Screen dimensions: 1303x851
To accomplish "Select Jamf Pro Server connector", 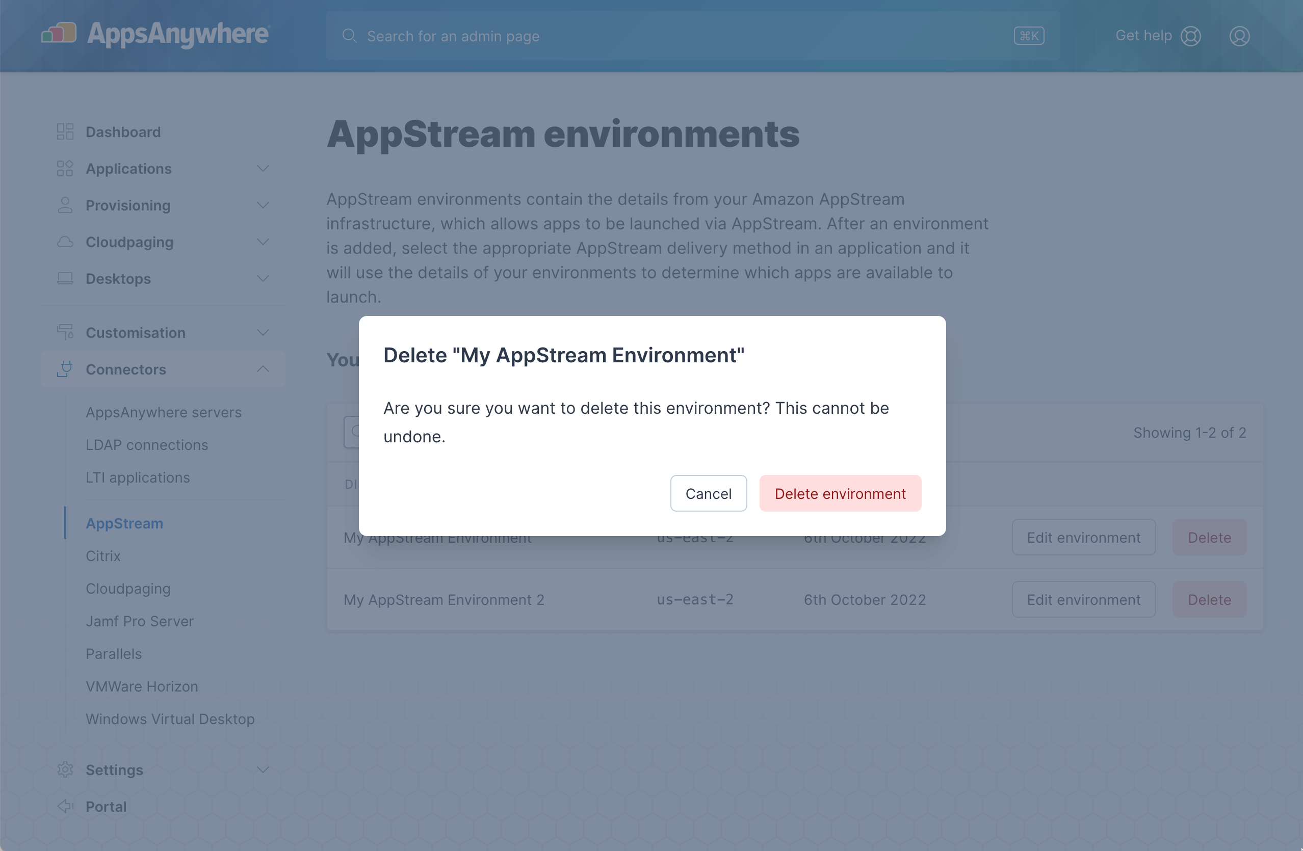I will tap(140, 621).
